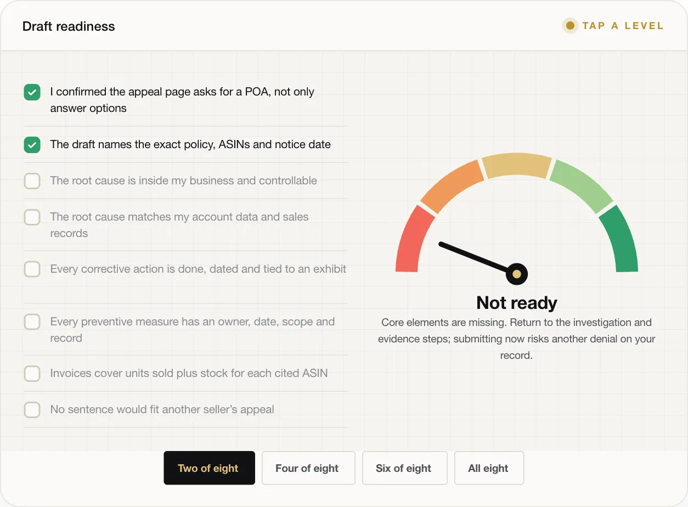This screenshot has width=688, height=507.
Task: Click the text about confirming the appeal page
Action: pyautogui.click(x=182, y=100)
